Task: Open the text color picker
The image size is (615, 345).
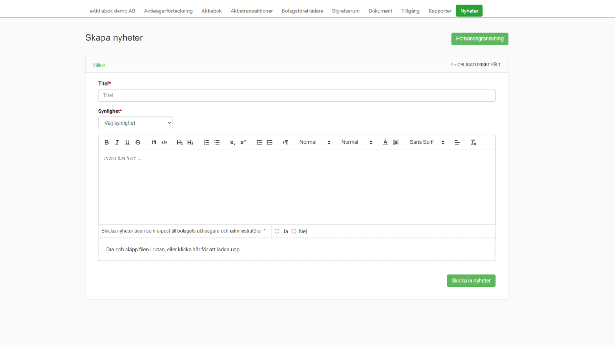Action: pyautogui.click(x=385, y=142)
